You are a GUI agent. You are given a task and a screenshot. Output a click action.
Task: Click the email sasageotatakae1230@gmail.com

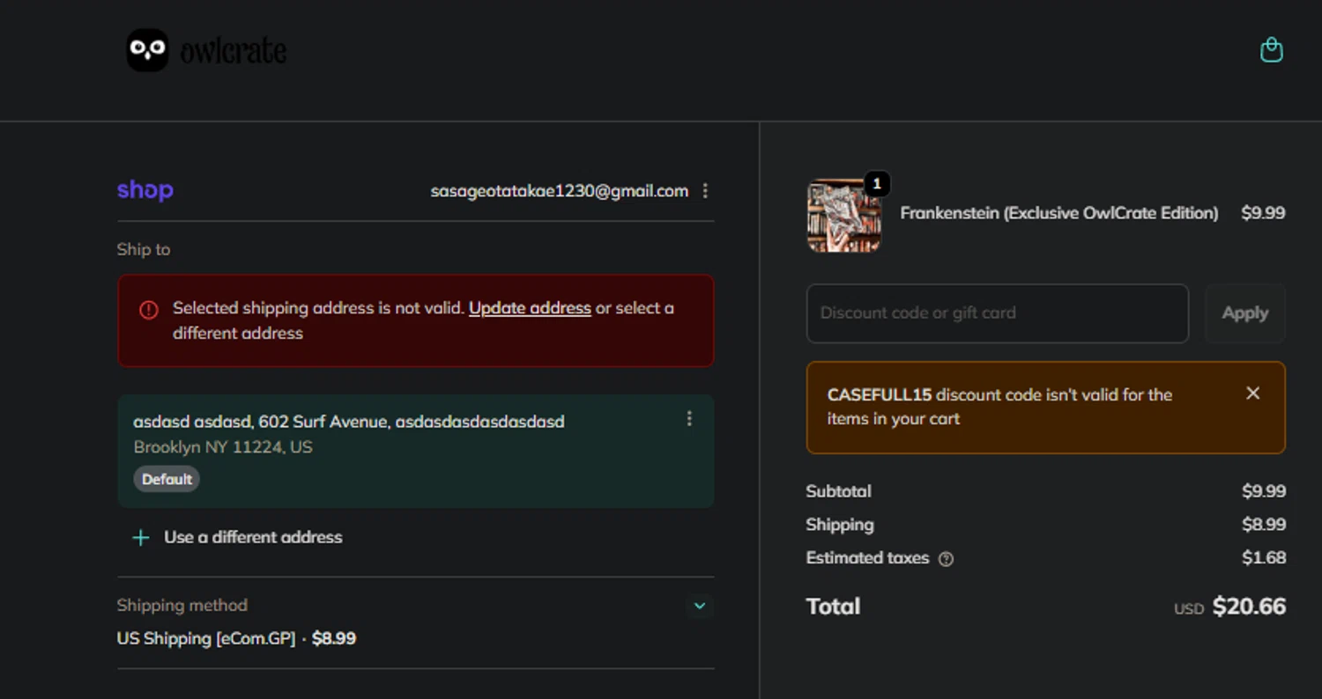point(559,191)
